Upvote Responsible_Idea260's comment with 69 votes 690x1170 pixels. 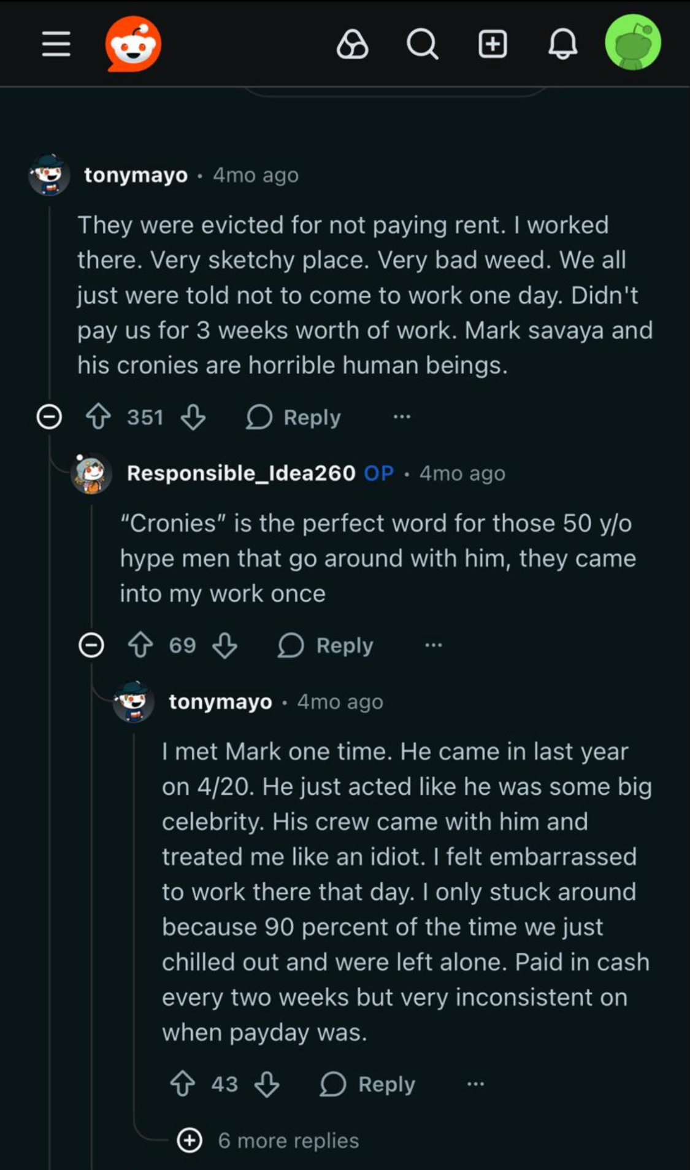[x=140, y=645]
